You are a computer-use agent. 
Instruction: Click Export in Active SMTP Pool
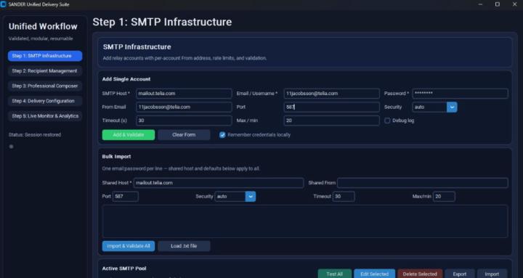pyautogui.click(x=460, y=274)
